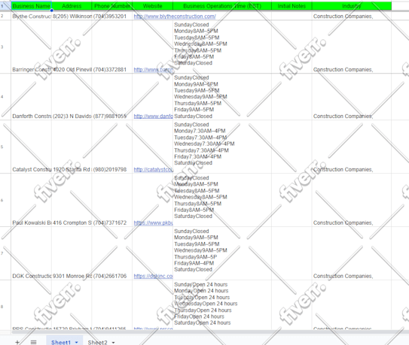Open the Barringer website link
This screenshot has width=409, height=345.
154,69
